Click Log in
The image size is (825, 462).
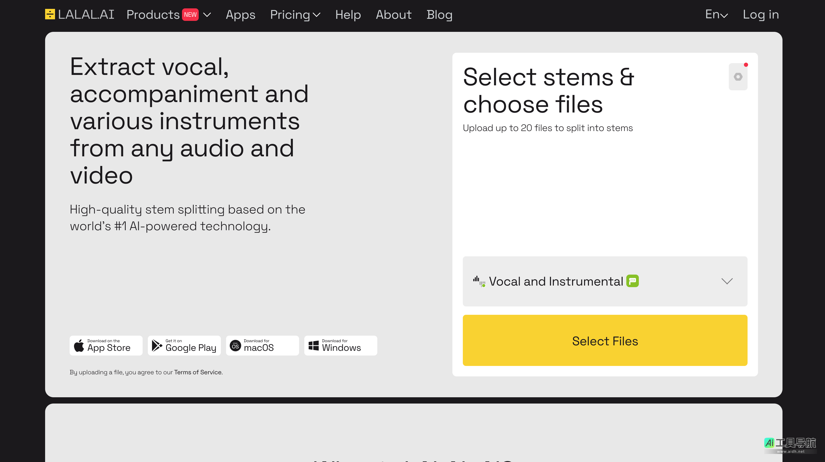point(761,14)
